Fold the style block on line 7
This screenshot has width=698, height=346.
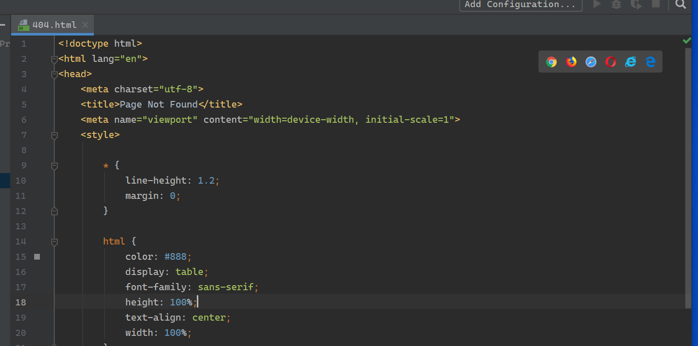coord(54,135)
